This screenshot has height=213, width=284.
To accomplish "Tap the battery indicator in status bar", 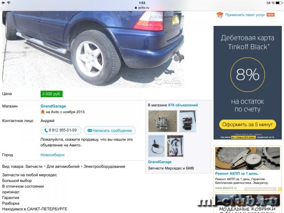I will (279, 3).
